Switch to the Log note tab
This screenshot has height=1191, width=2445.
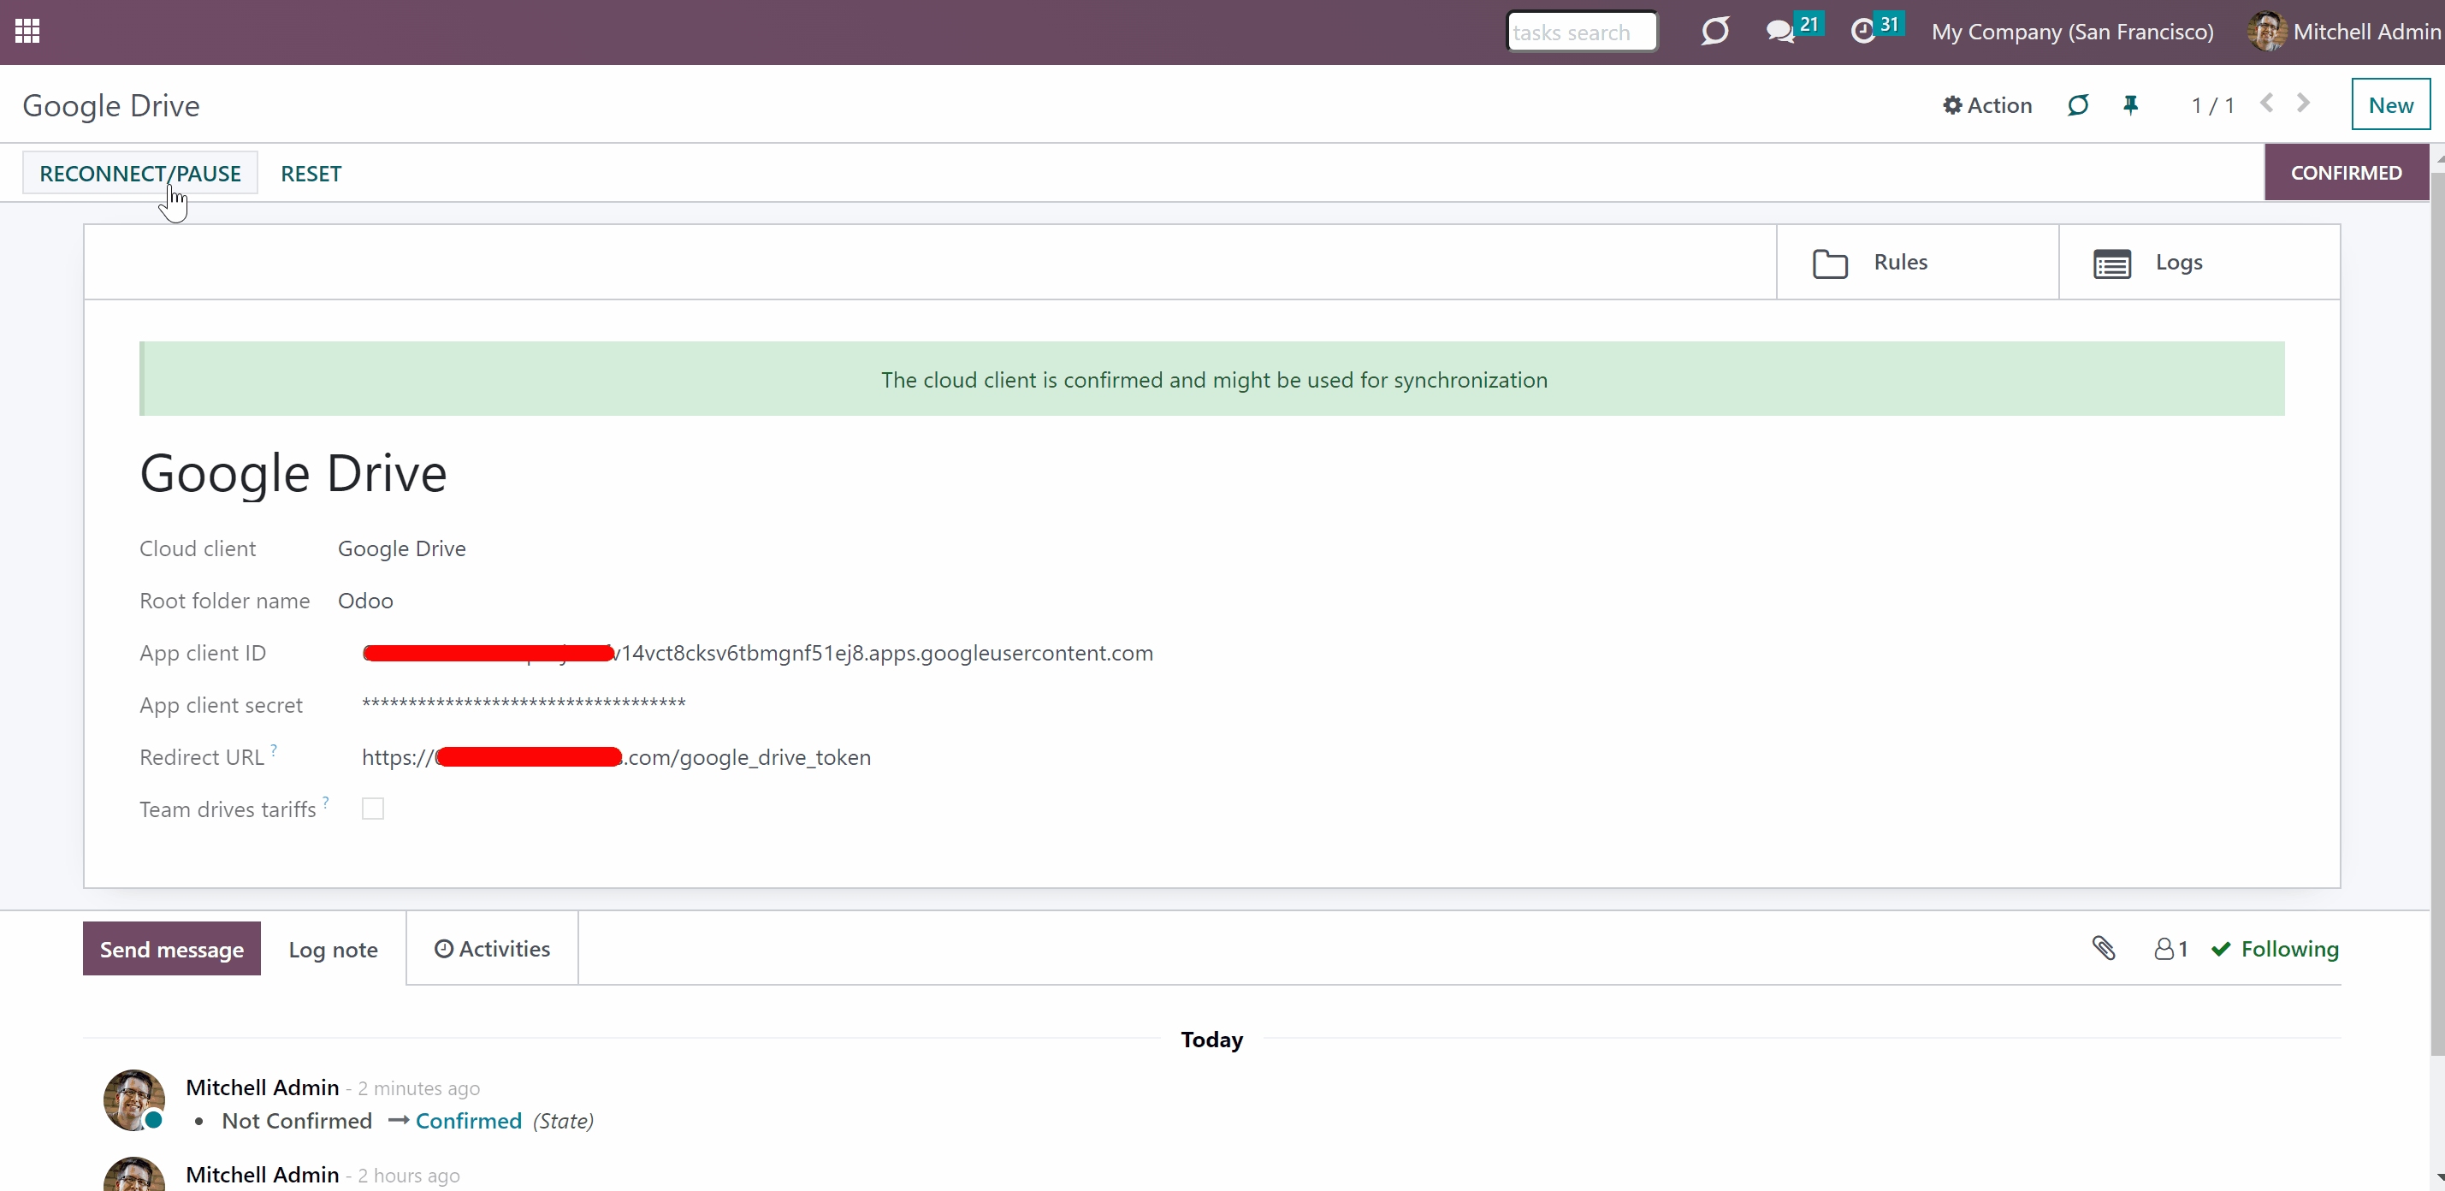click(333, 949)
